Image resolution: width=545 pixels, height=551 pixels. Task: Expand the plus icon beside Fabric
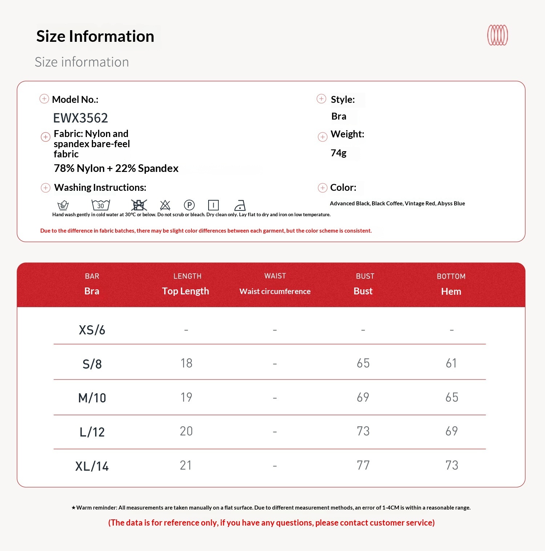(45, 137)
